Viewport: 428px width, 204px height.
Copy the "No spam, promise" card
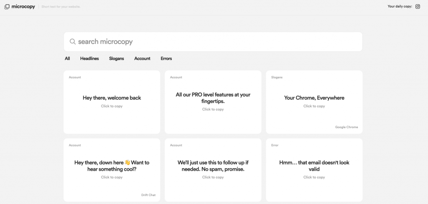coord(213,166)
